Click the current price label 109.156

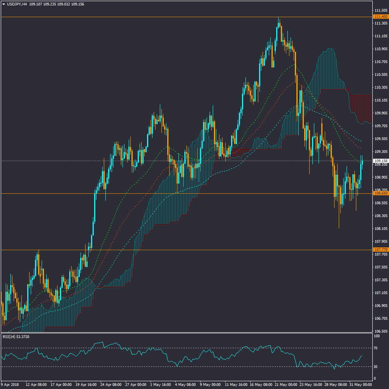pyautogui.click(x=380, y=161)
